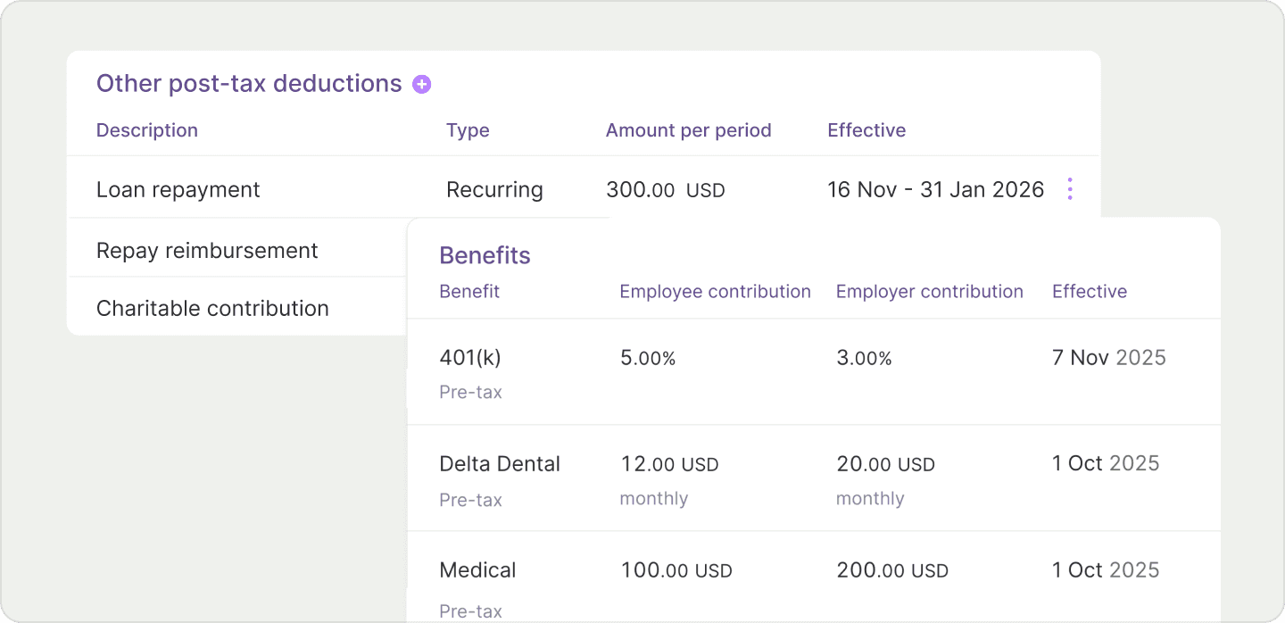Select the Employee contribution column header
This screenshot has width=1285, height=623.
715,291
